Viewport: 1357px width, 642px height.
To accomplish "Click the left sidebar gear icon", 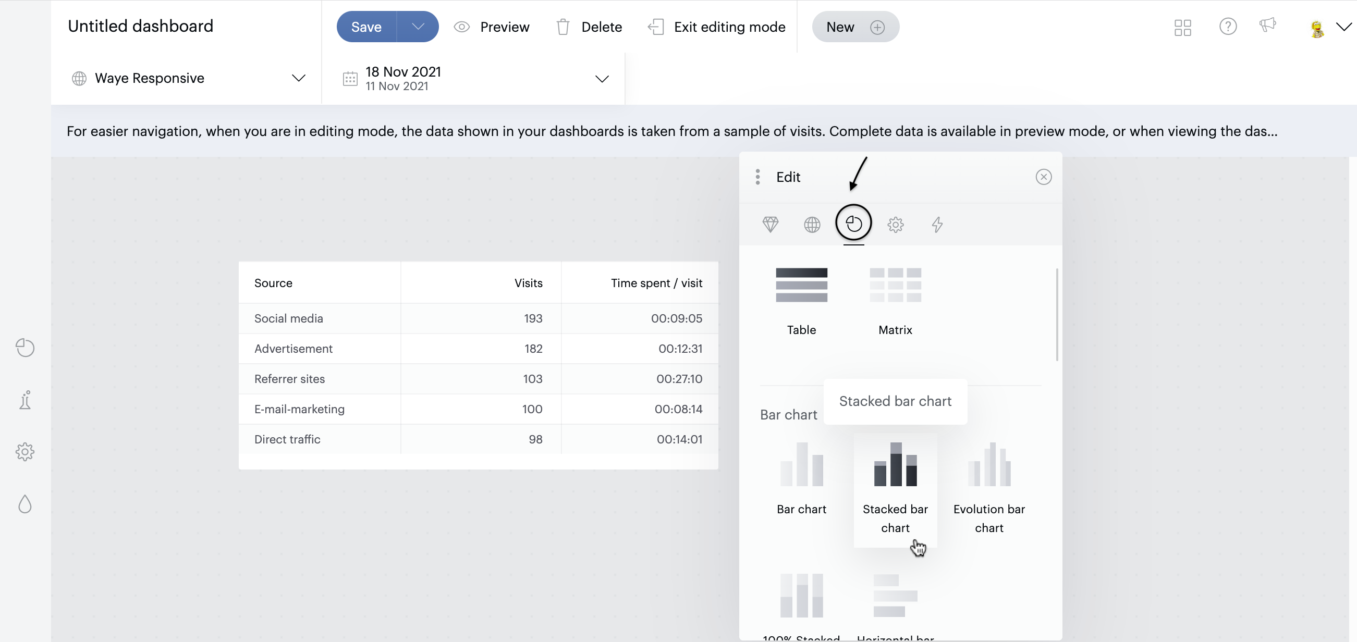I will click(25, 451).
